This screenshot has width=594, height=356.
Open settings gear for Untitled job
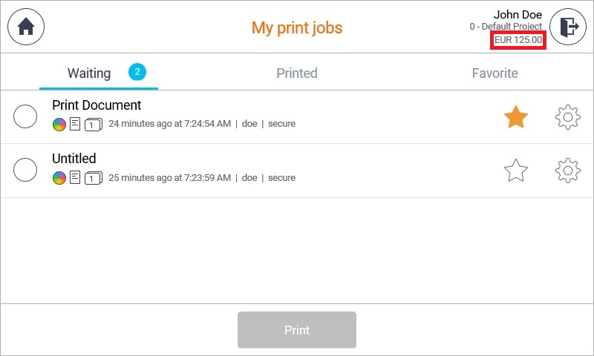[x=567, y=171]
